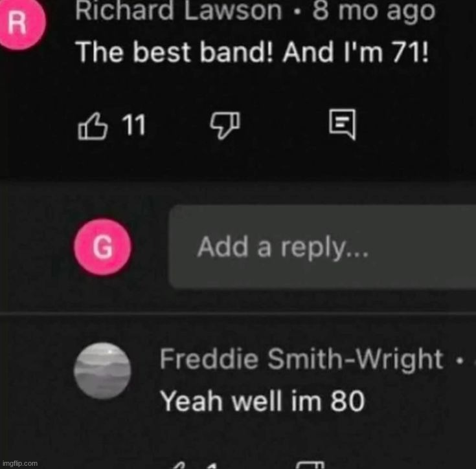The width and height of the screenshot is (476, 469).
Task: Click the like count 11
Action: 134,125
